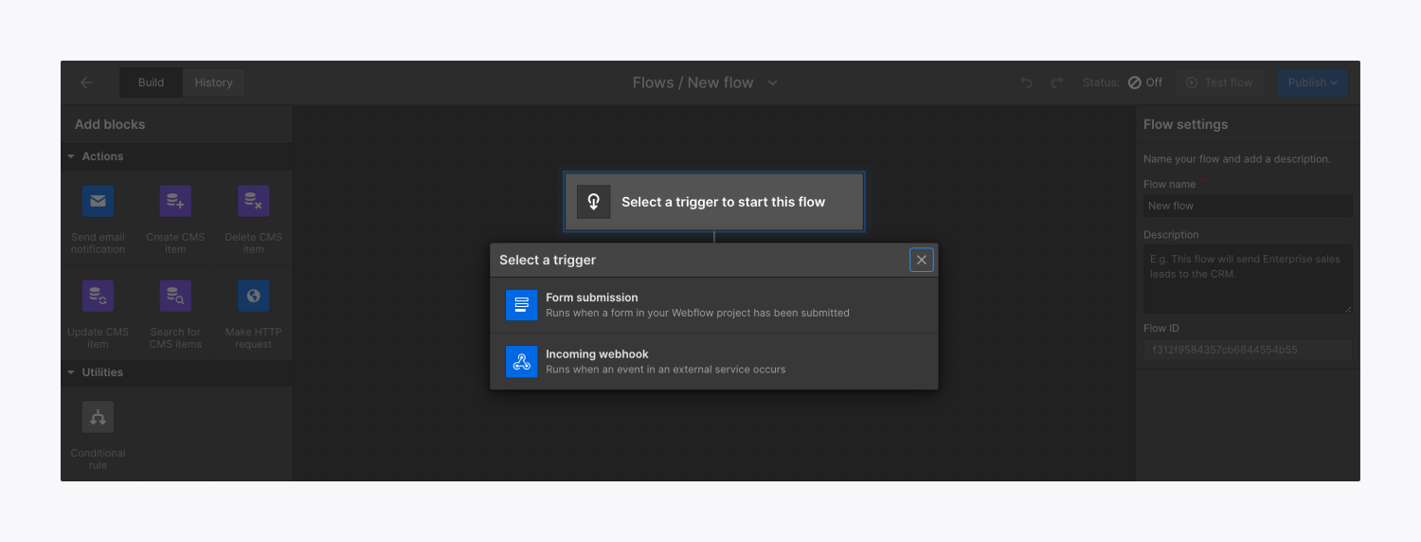Screen dimensions: 1421x542
Task: Click the 'Flows / New flow' title
Action: tap(693, 82)
